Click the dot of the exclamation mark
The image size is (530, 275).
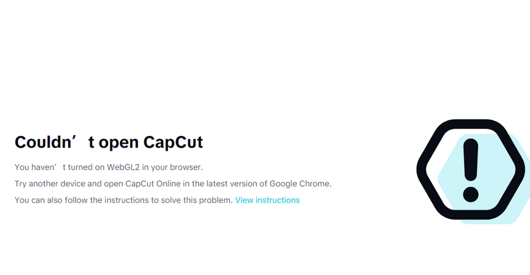tap(470, 193)
